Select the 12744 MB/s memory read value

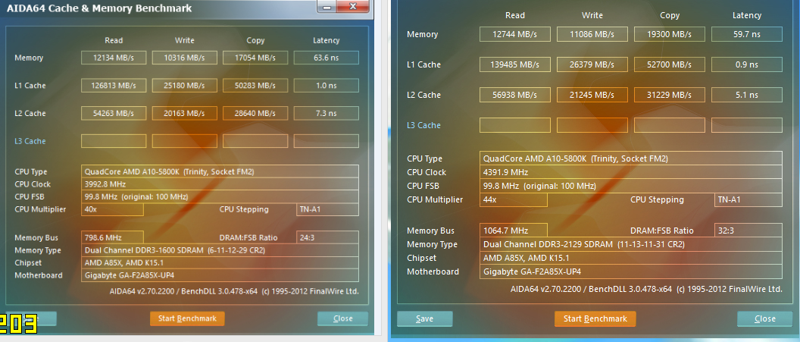(515, 34)
